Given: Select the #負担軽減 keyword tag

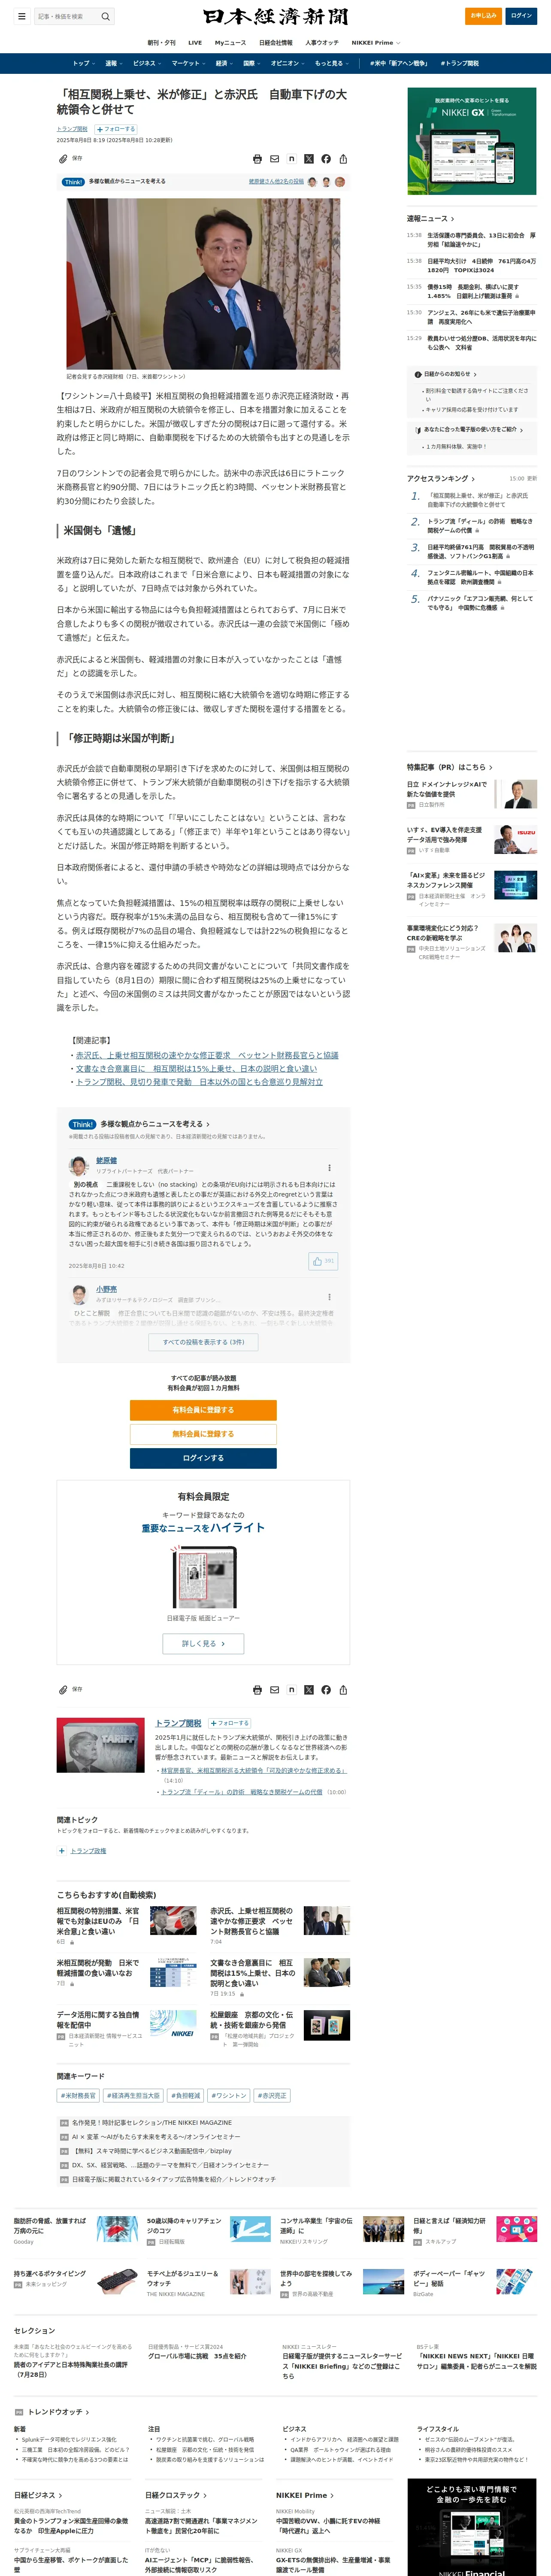Looking at the screenshot, I should 185,2095.
